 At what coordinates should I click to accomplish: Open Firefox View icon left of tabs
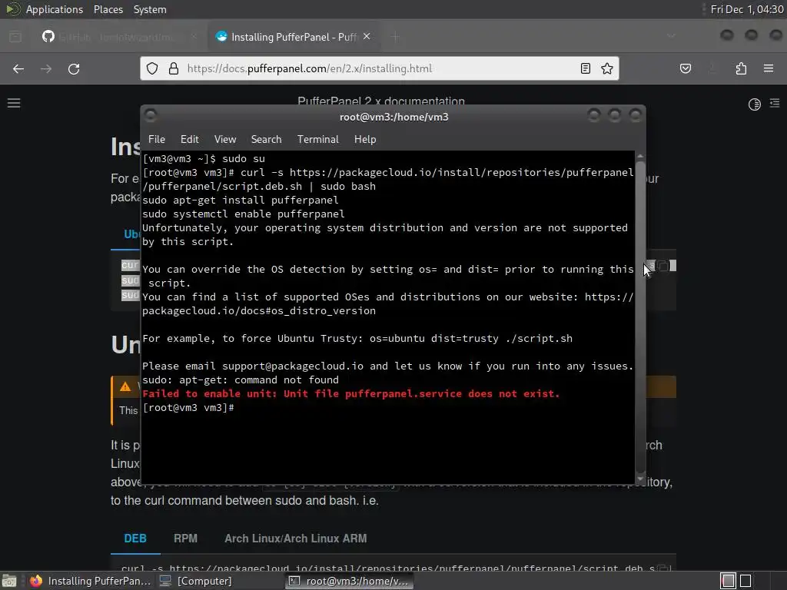click(15, 37)
